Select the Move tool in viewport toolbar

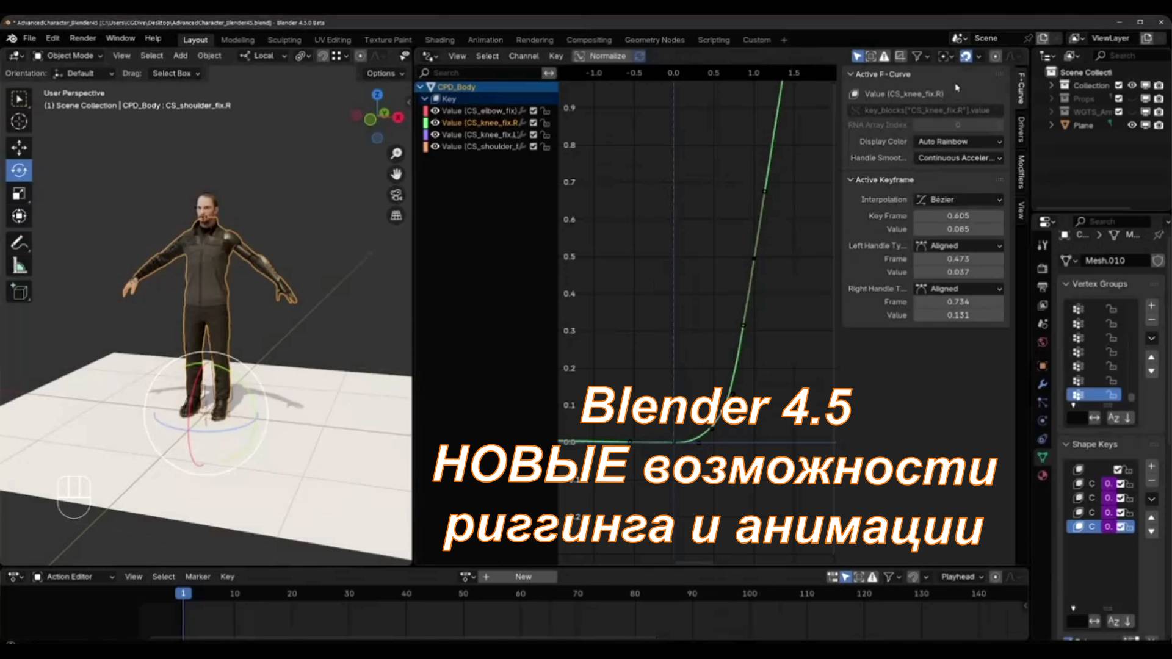click(19, 147)
